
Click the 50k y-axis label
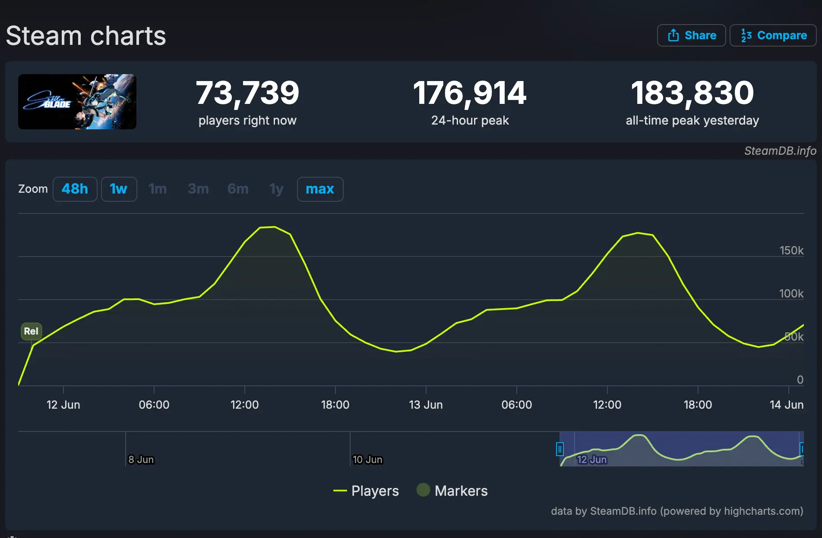coord(794,337)
